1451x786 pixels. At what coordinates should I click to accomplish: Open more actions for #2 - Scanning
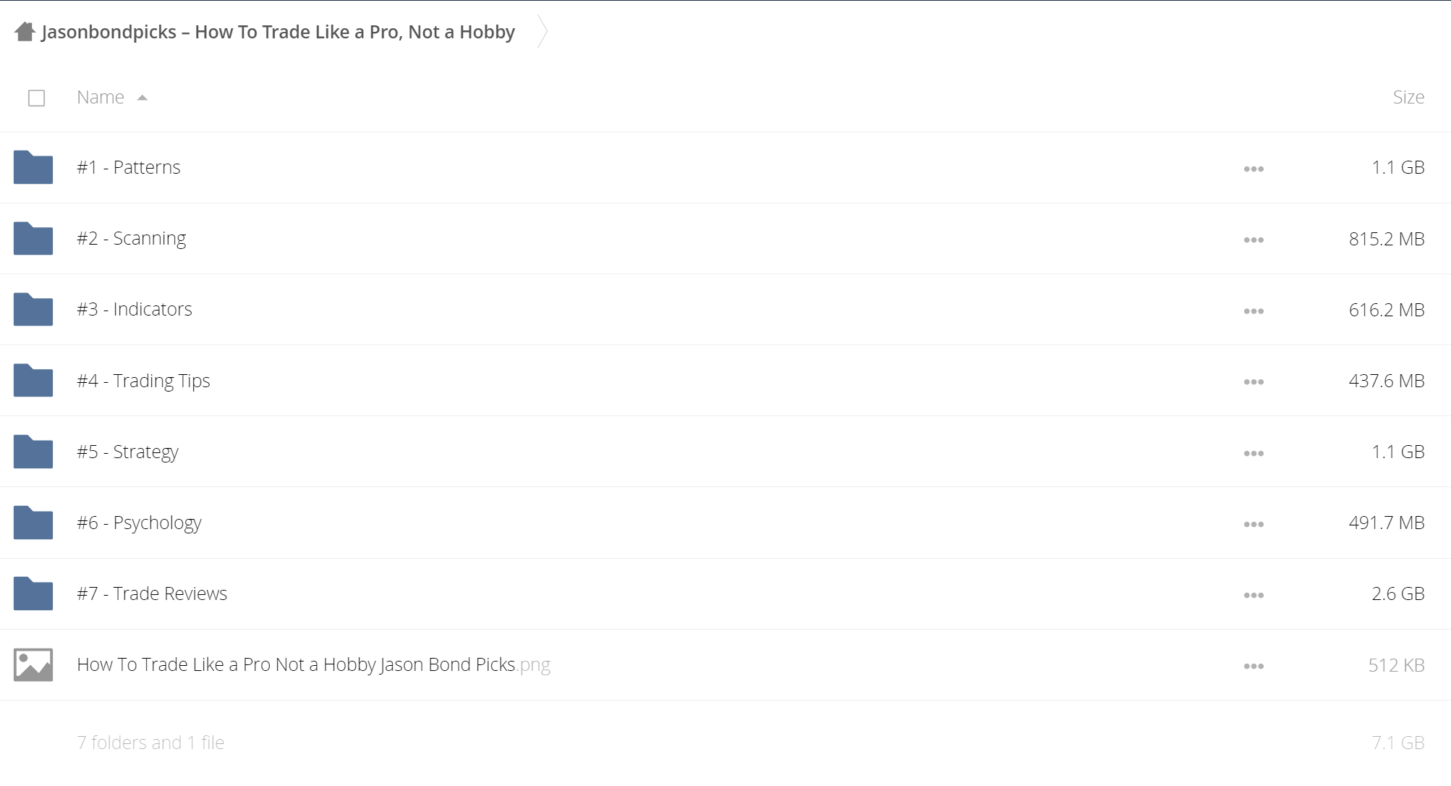[1254, 240]
